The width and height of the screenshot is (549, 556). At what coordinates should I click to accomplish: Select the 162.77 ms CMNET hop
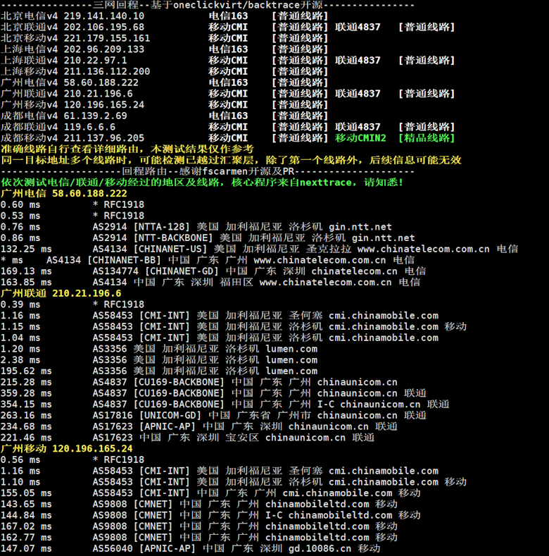[199, 537]
